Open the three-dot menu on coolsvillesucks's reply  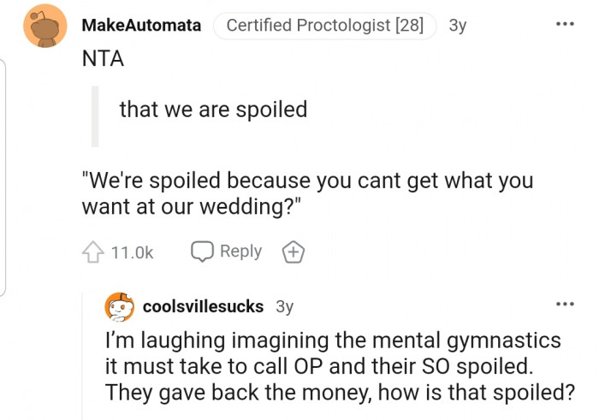coord(565,305)
